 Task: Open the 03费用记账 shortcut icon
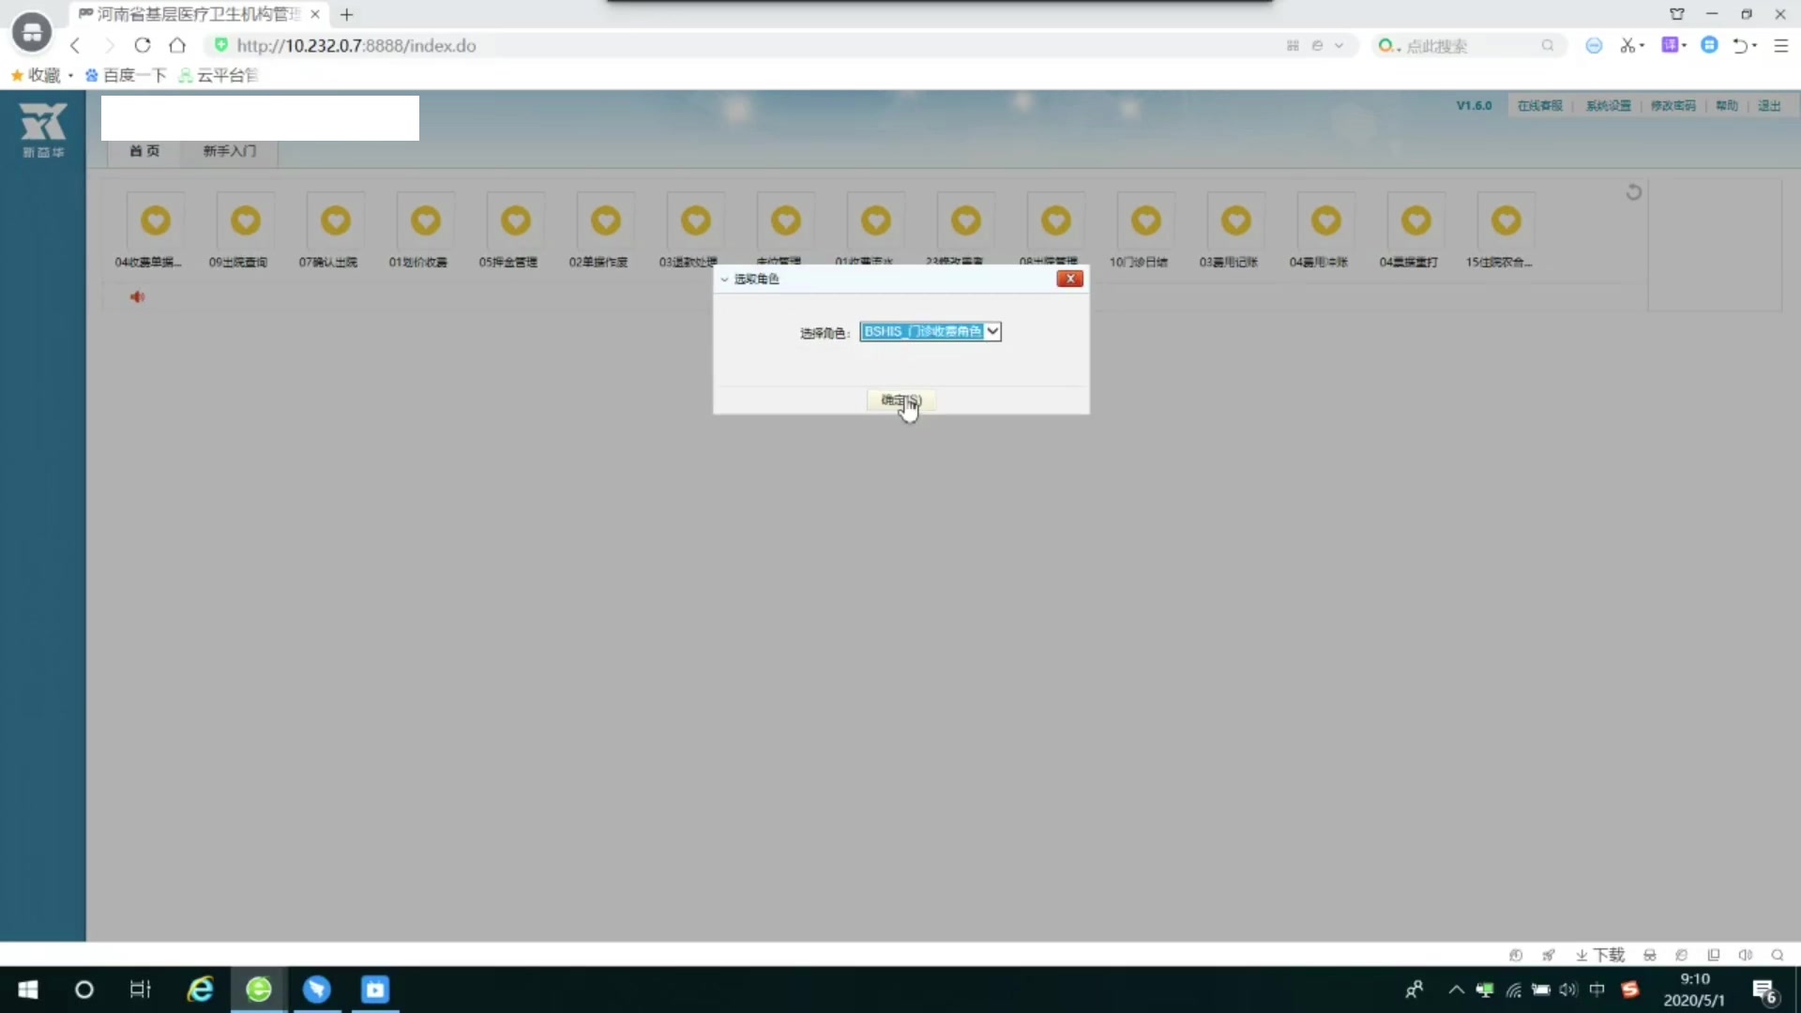point(1236,221)
